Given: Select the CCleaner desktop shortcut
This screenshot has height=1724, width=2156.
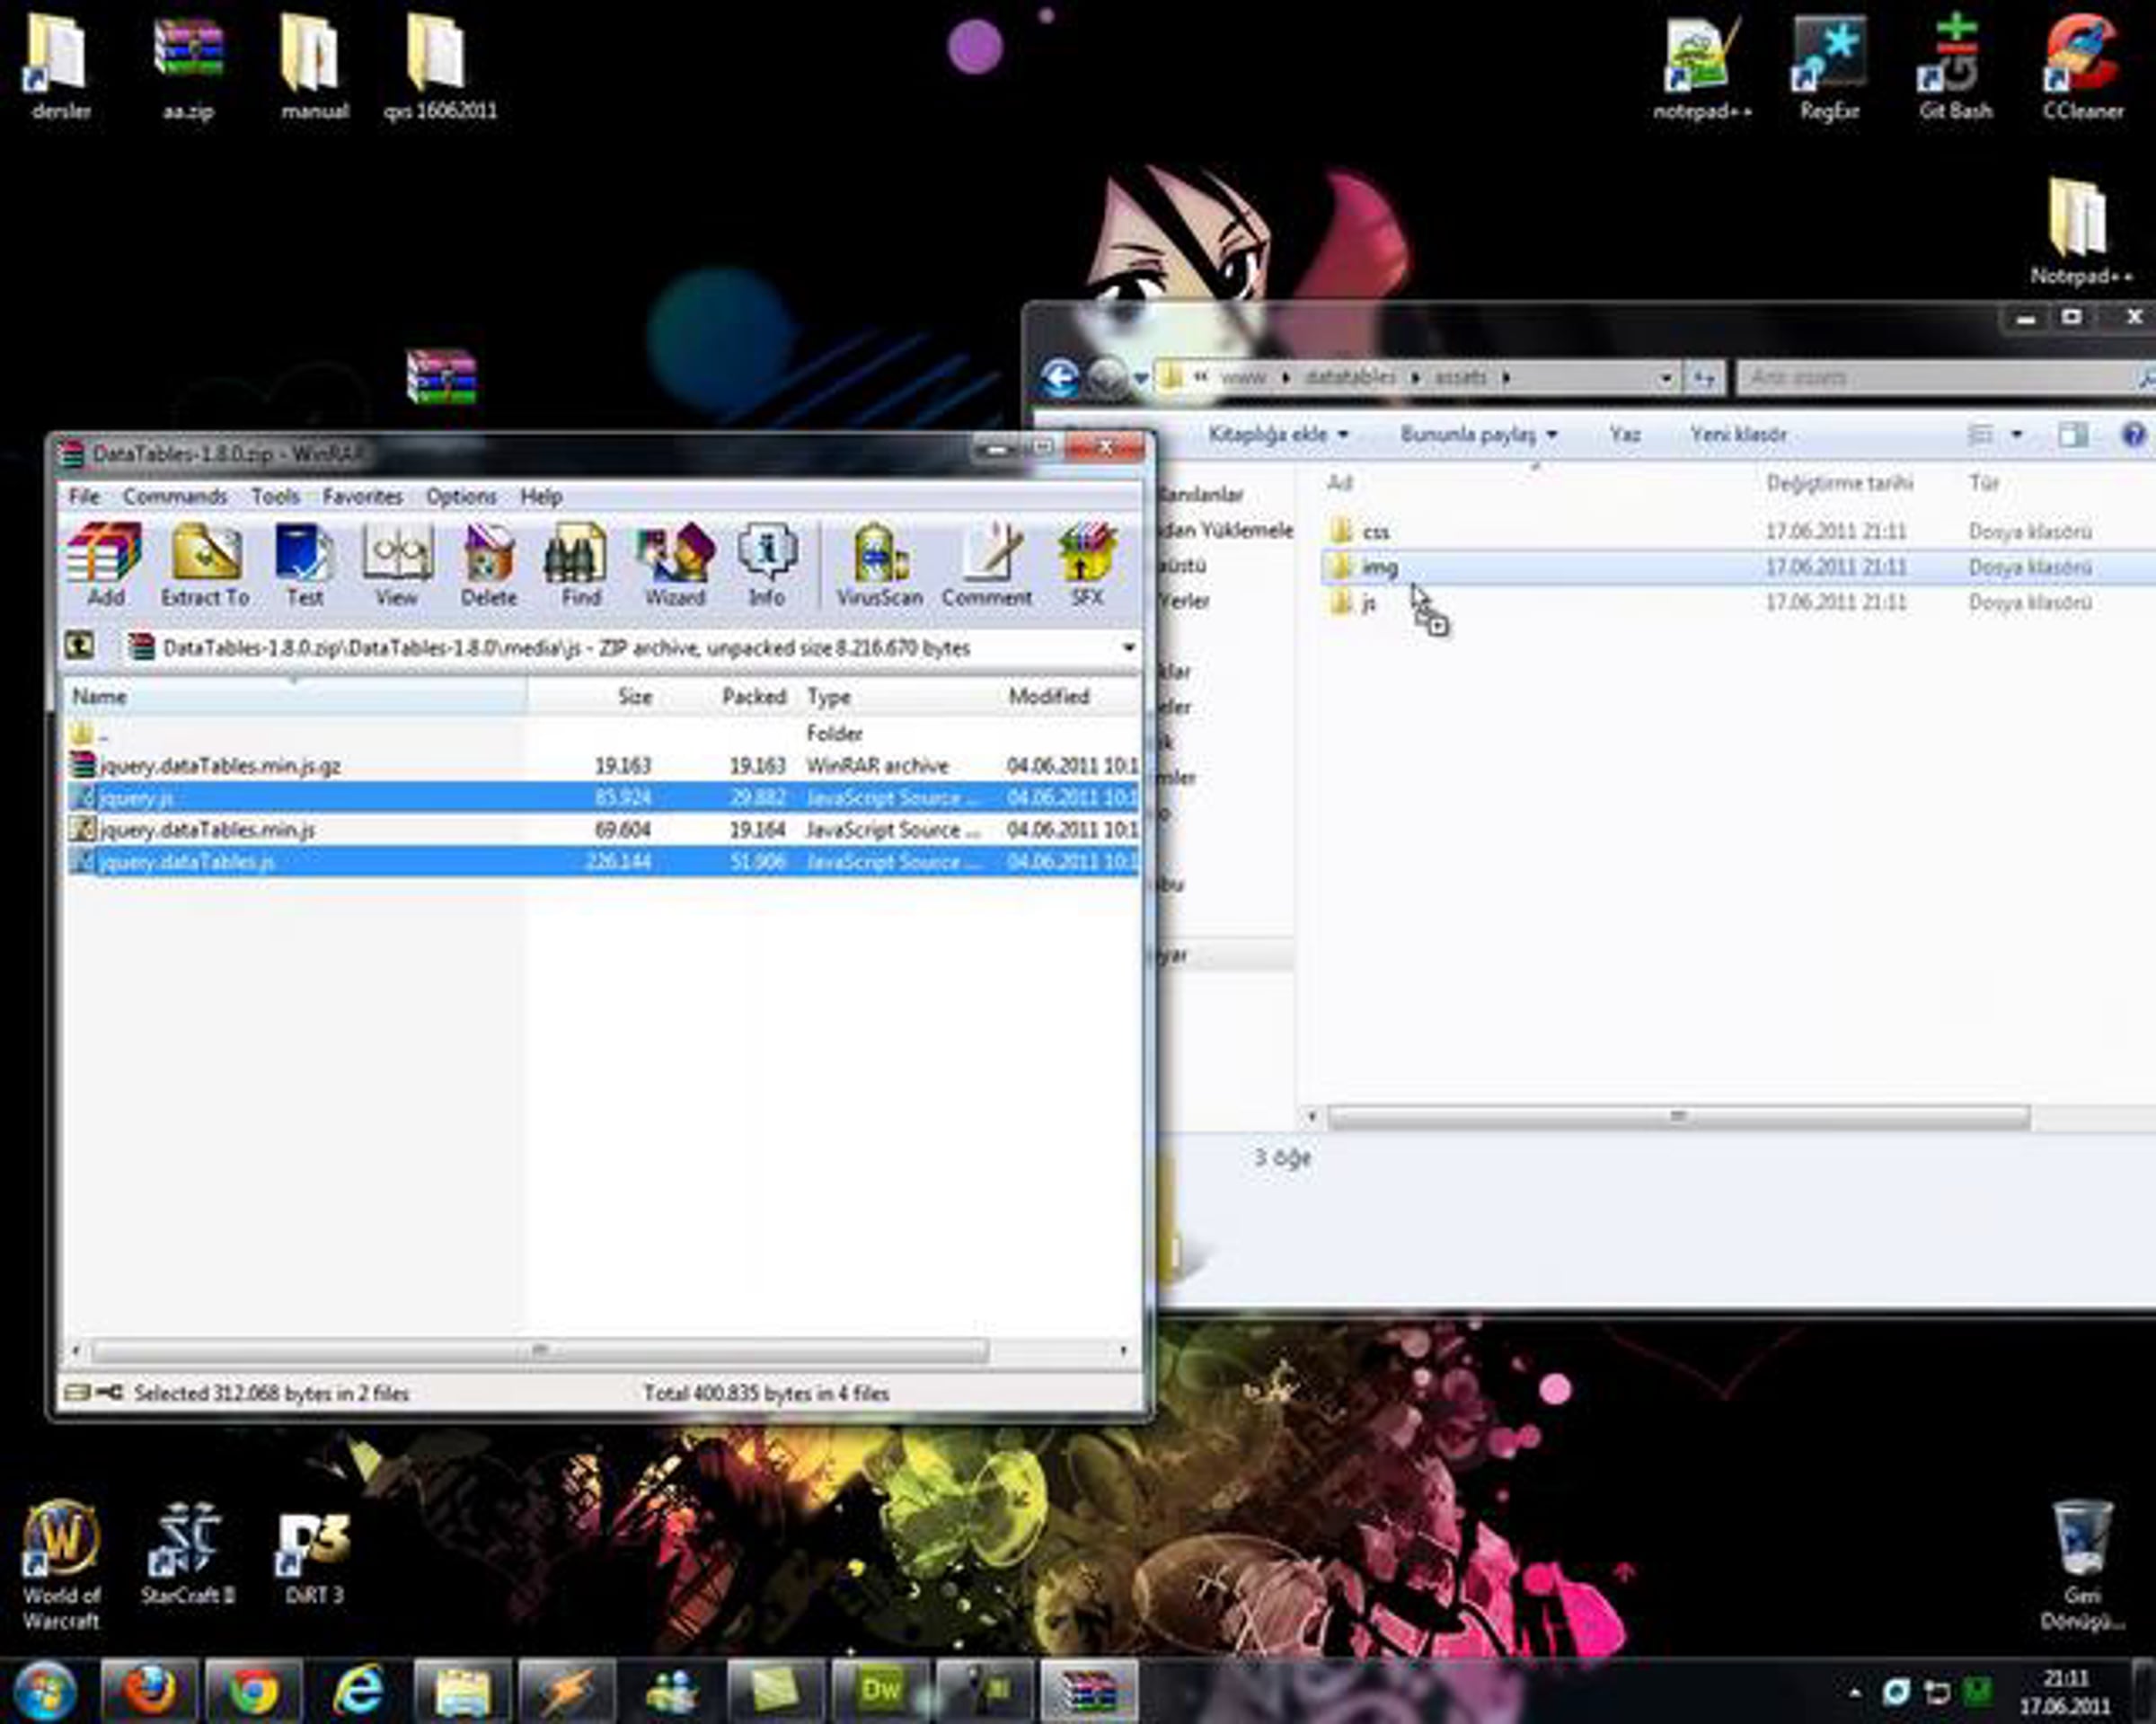Looking at the screenshot, I should (x=2083, y=68).
